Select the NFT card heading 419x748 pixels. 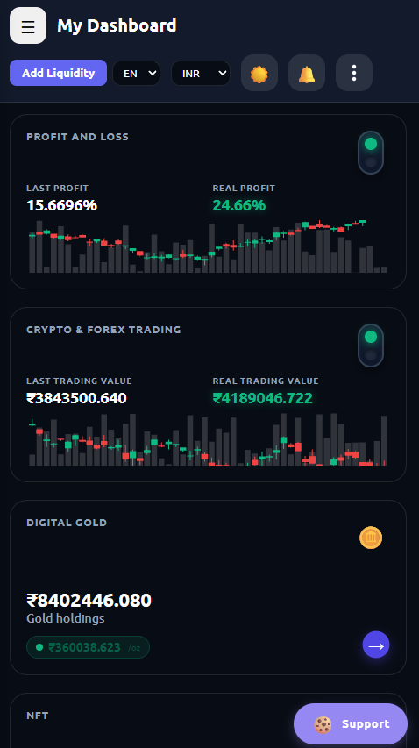tap(38, 716)
